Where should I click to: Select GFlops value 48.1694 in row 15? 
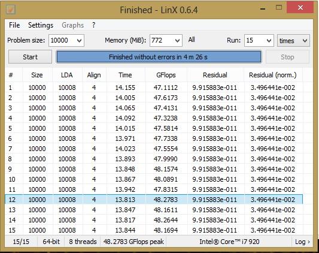click(x=166, y=230)
